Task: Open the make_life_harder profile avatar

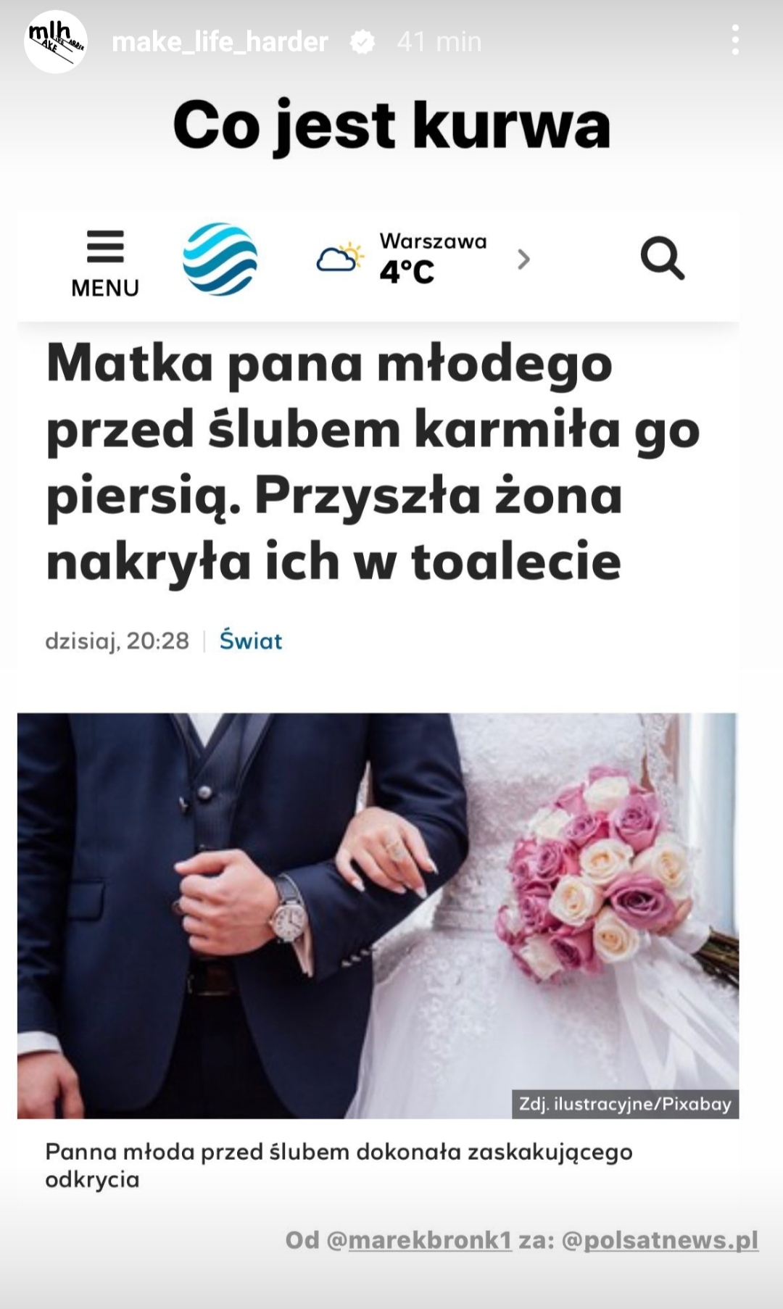Action: (56, 42)
